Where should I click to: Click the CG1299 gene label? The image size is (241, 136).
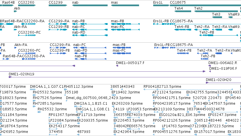[x=56, y=3]
